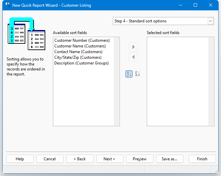Open the report Preview
This screenshot has height=176, width=221.
click(140, 159)
